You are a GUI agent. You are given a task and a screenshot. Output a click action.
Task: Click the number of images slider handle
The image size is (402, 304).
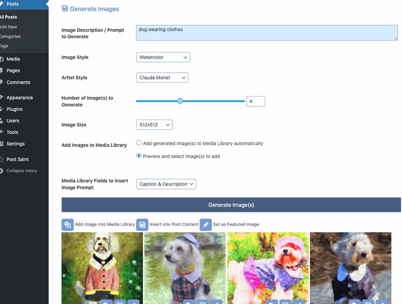pos(180,101)
